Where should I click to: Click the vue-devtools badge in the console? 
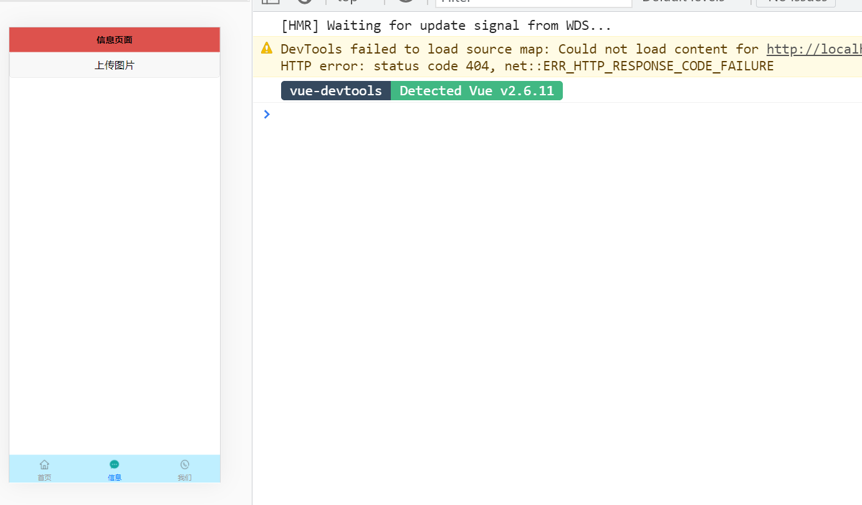pyautogui.click(x=335, y=90)
